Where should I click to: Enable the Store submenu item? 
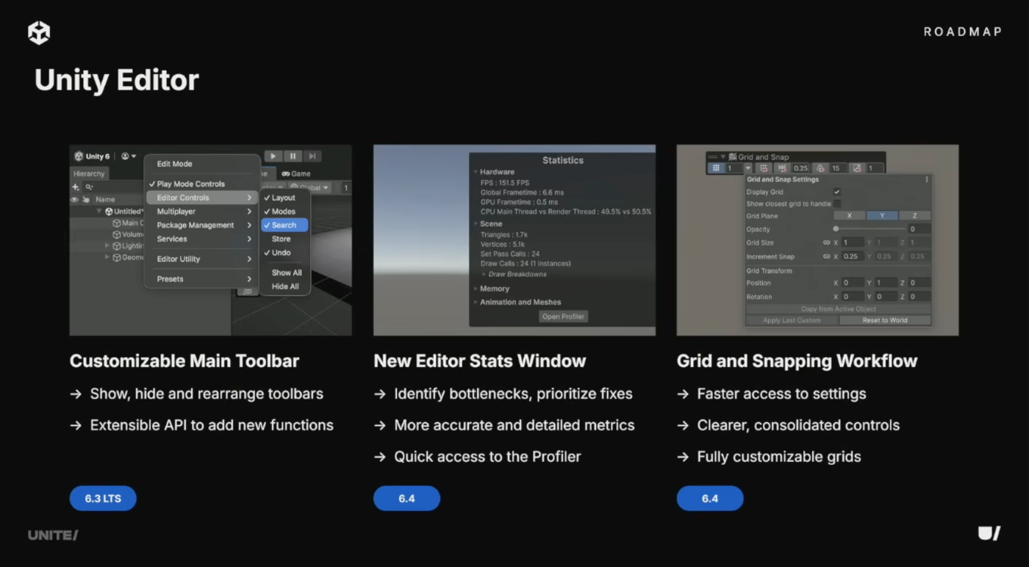click(x=284, y=239)
